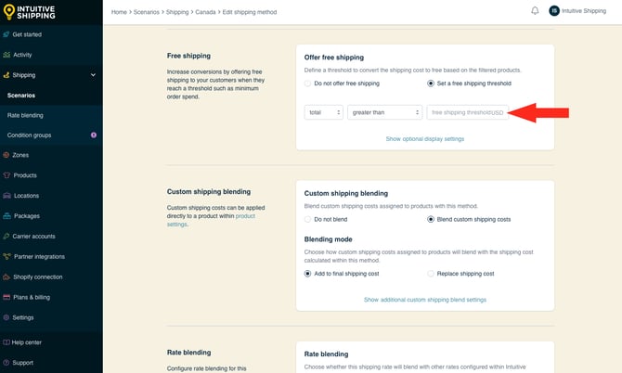Collapse the Shipping menu chevron
The height and width of the screenshot is (373, 622).
coord(93,75)
